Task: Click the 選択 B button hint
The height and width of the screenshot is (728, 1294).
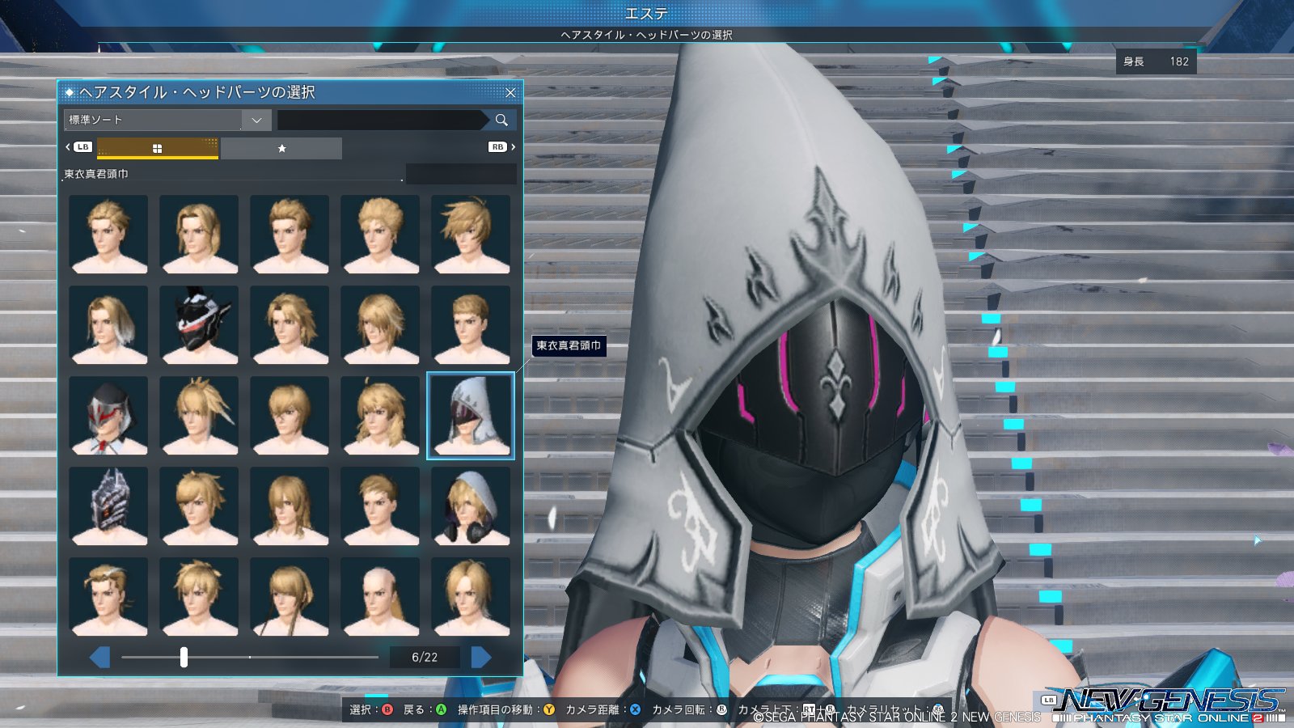Action: 371,709
